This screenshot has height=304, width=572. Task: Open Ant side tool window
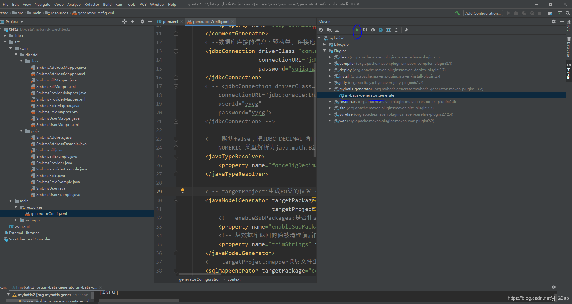tap(569, 26)
